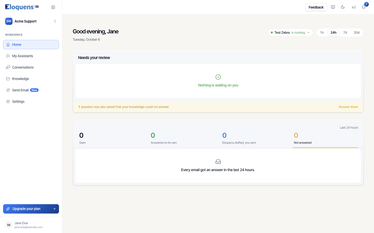Screen dimensions: 374x233
Task: Select the Not answered stat tab
Action: click(325, 138)
